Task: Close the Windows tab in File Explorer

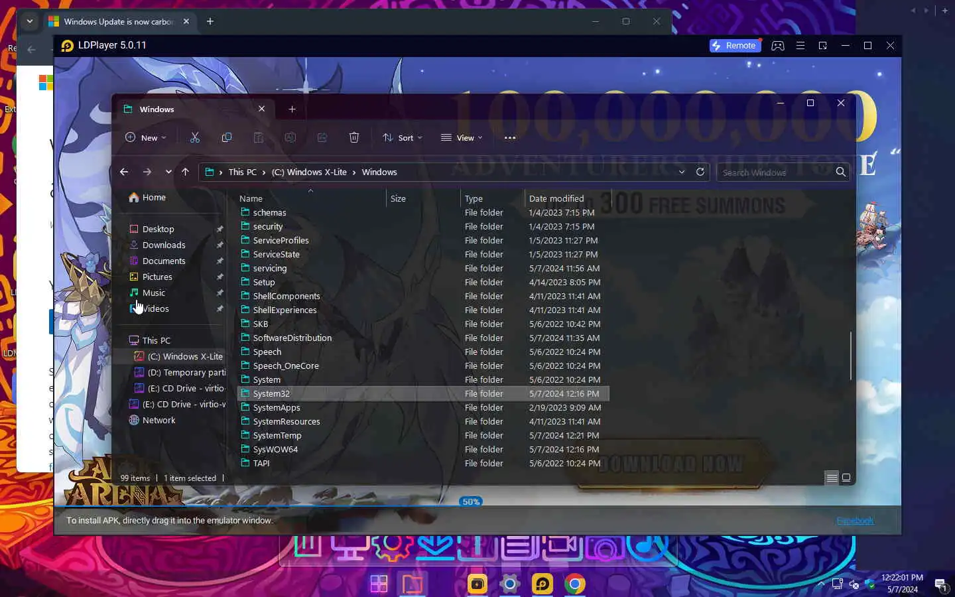Action: (x=261, y=109)
